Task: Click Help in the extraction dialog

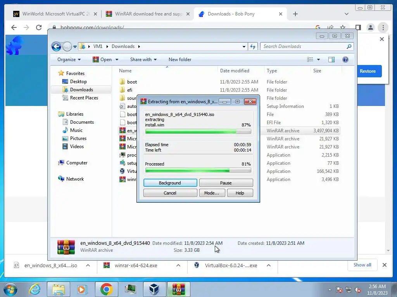Action: pos(240,193)
